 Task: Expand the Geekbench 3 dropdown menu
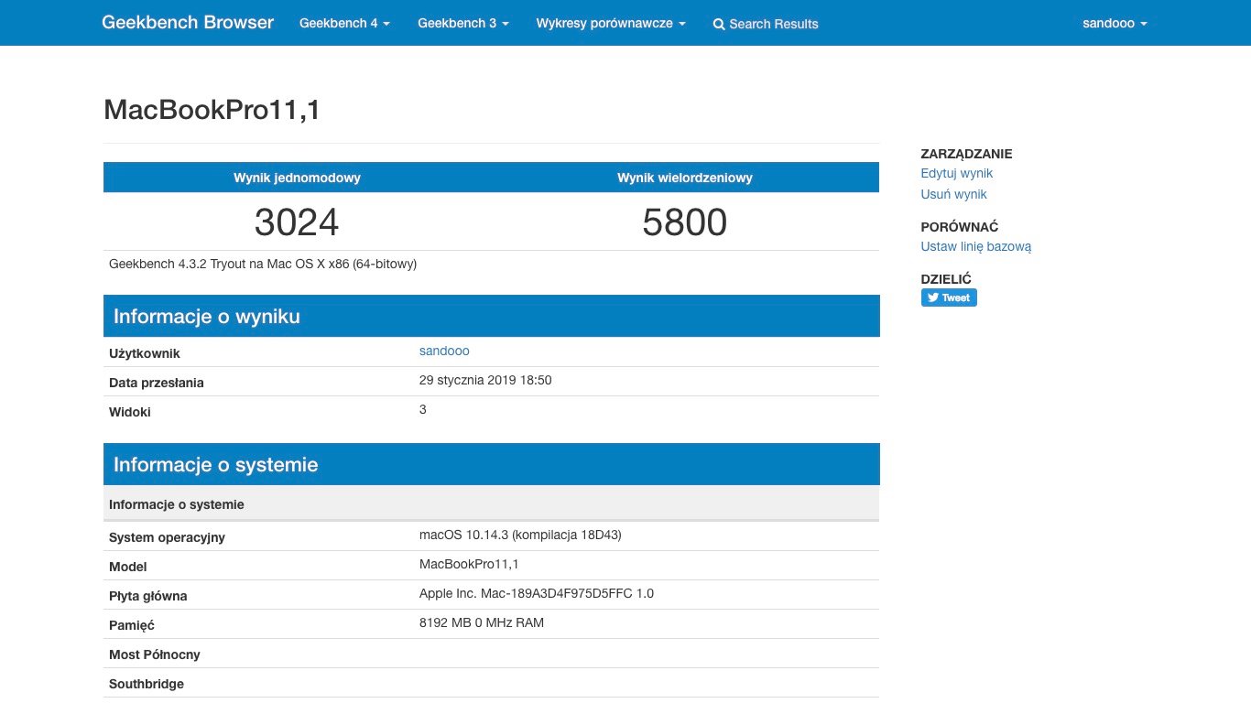point(463,23)
